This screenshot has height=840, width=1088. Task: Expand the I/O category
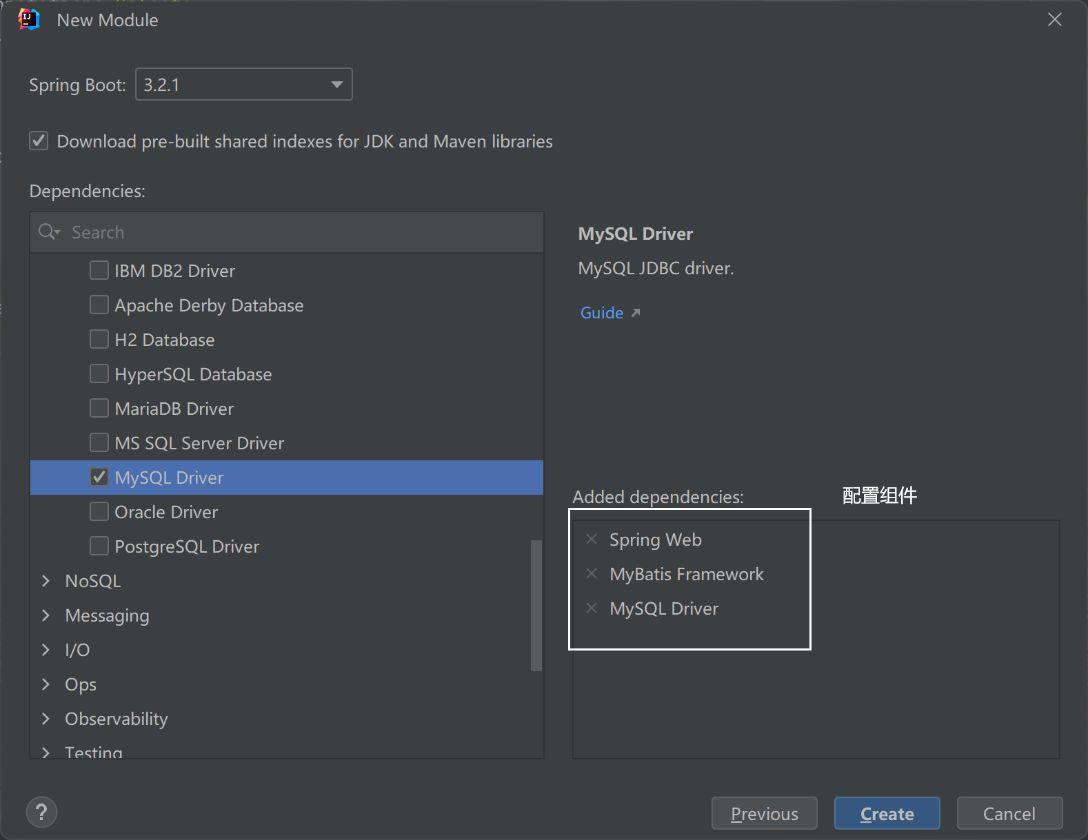pos(46,650)
